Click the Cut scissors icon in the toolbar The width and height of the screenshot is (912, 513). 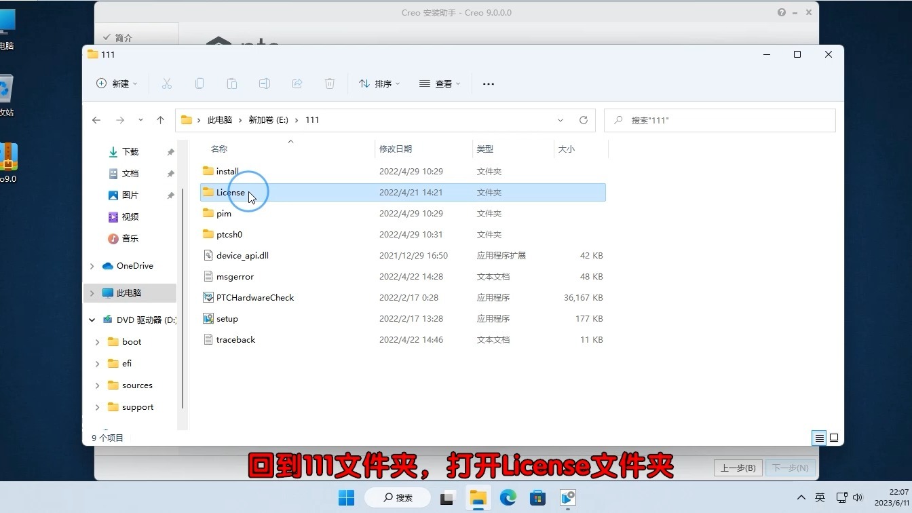tap(167, 83)
